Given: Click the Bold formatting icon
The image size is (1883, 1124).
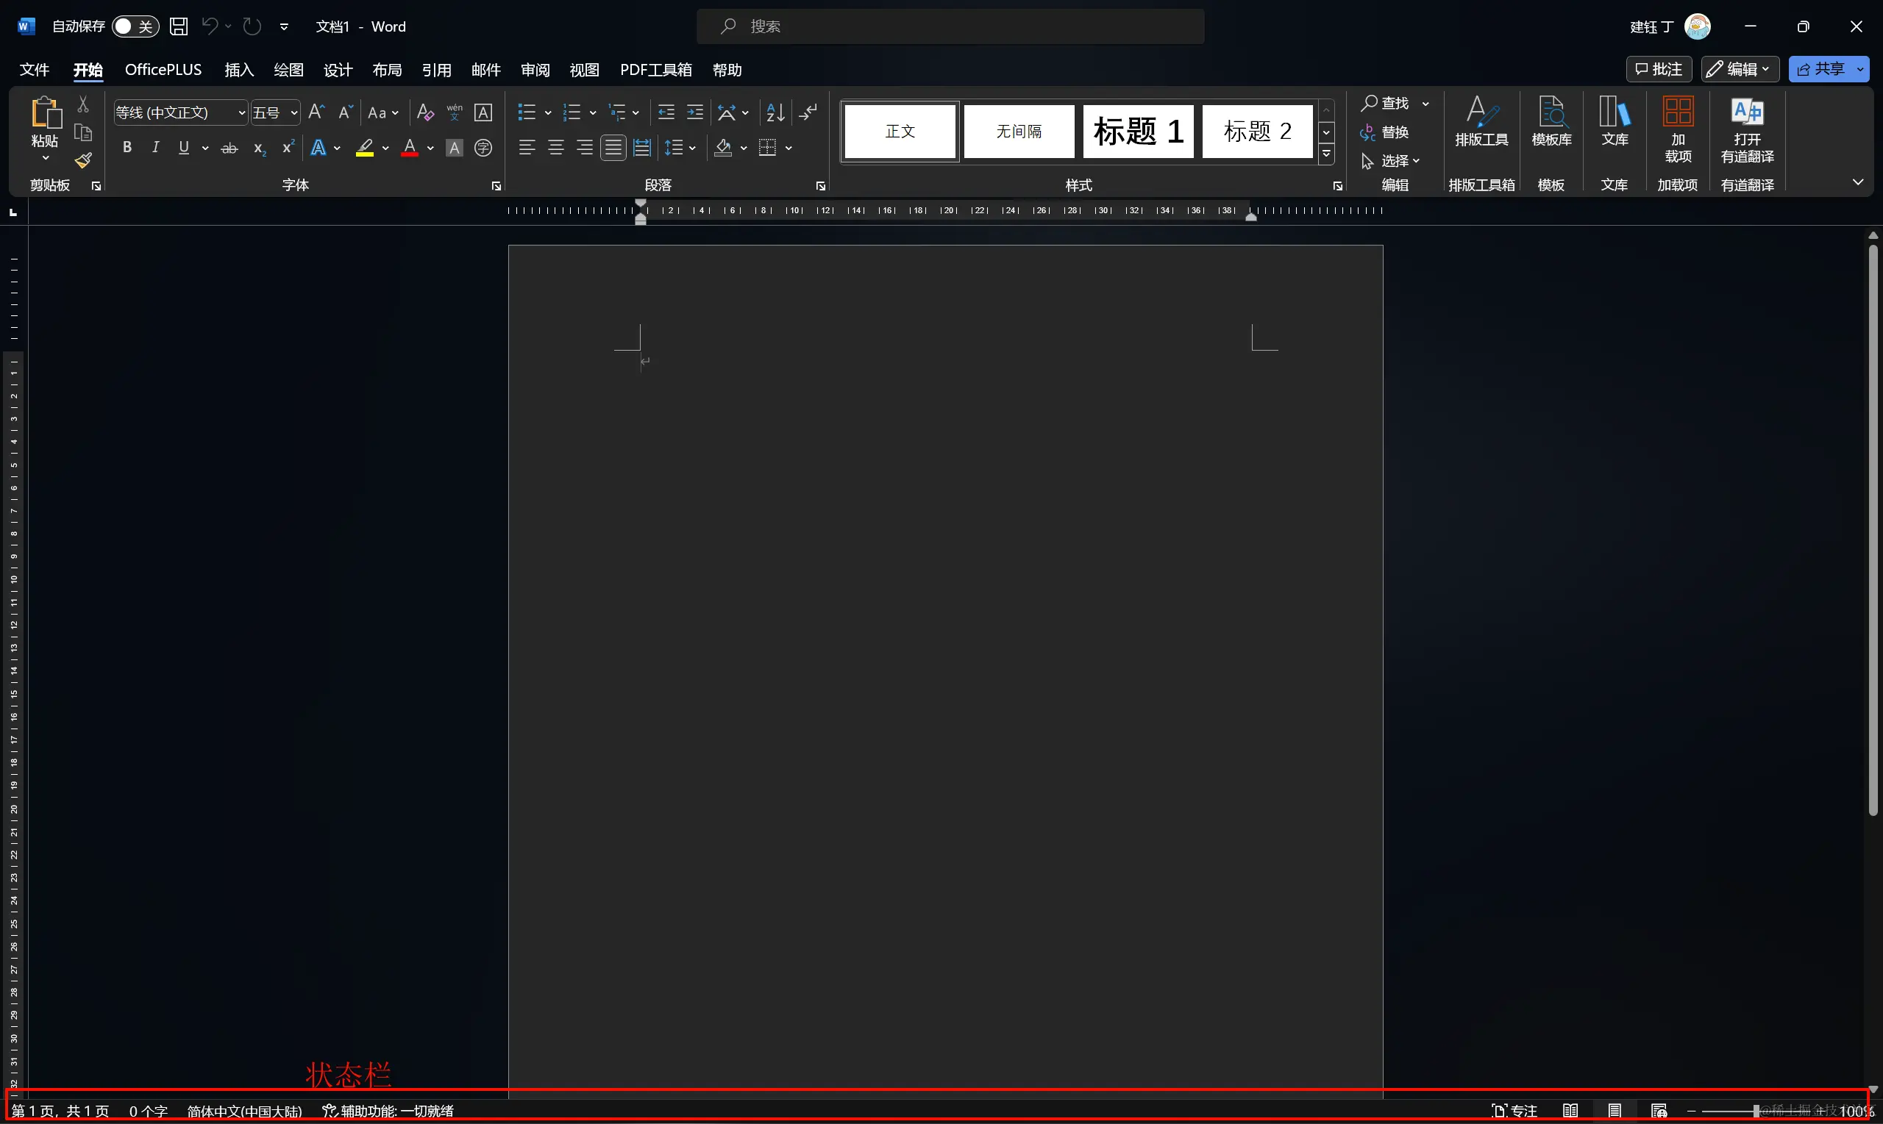Looking at the screenshot, I should pyautogui.click(x=127, y=148).
